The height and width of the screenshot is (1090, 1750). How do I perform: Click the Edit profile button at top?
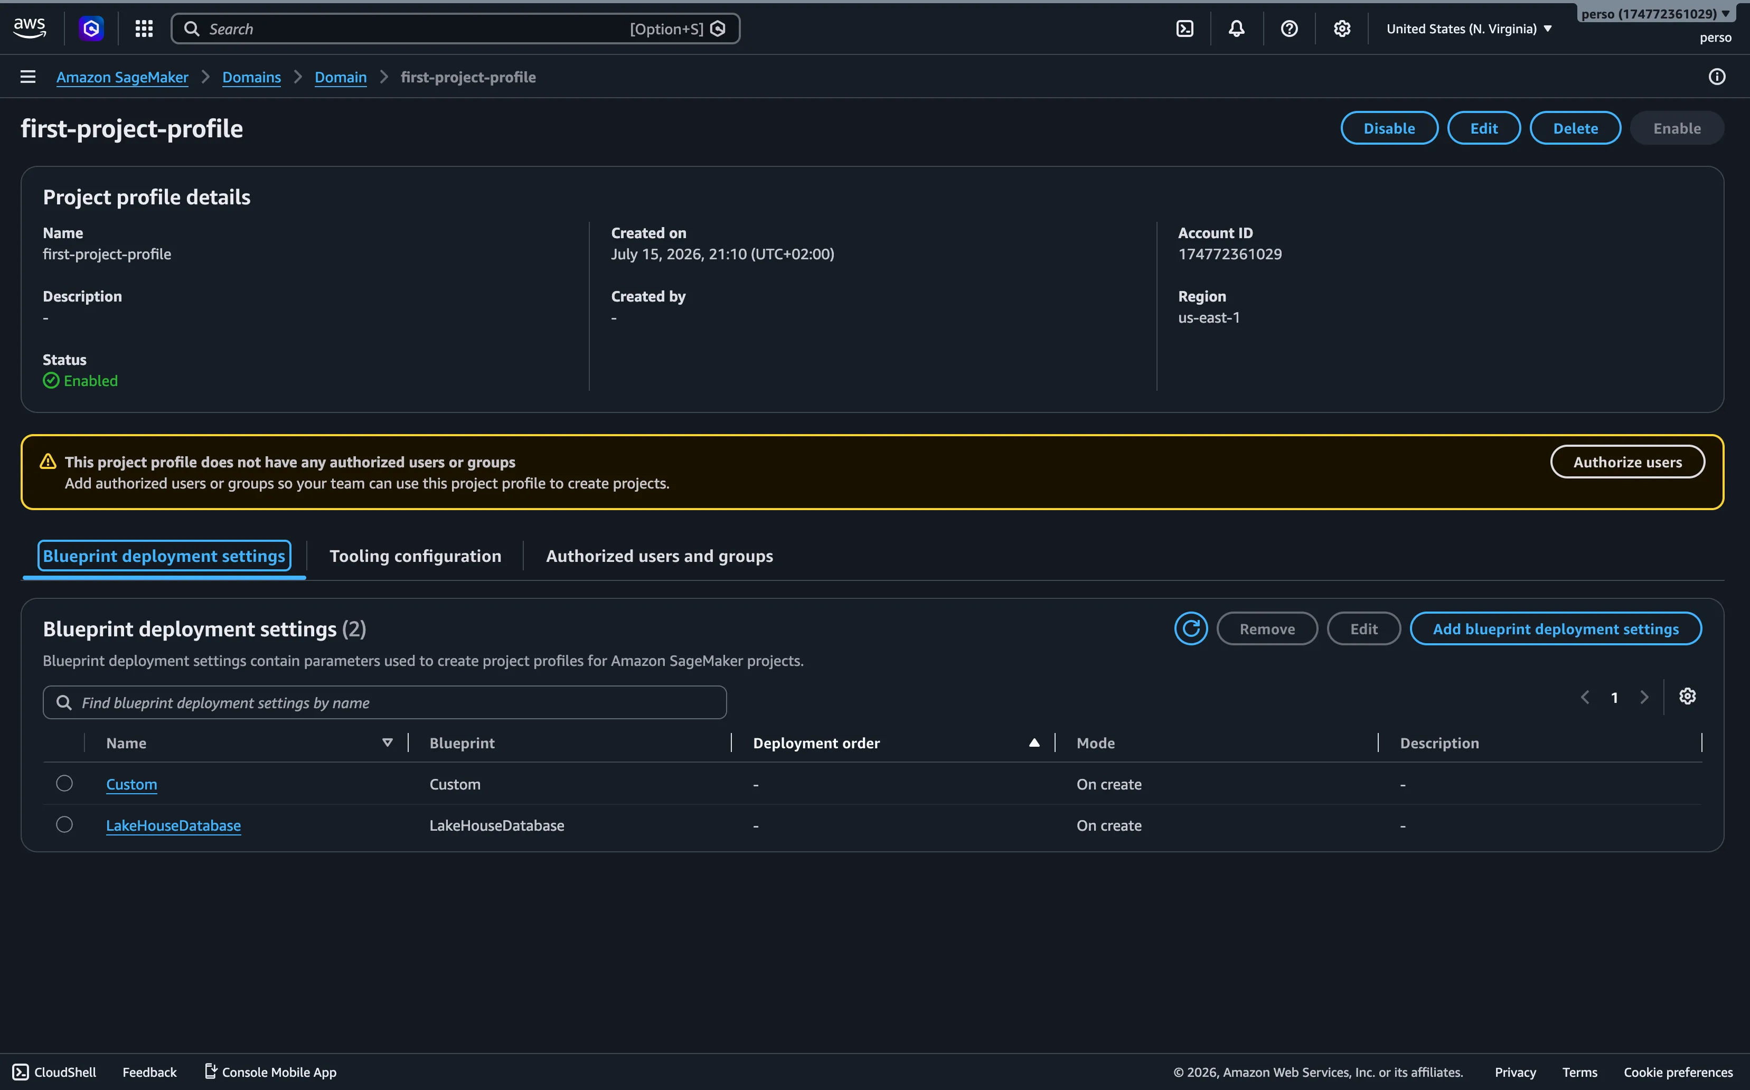tap(1484, 128)
